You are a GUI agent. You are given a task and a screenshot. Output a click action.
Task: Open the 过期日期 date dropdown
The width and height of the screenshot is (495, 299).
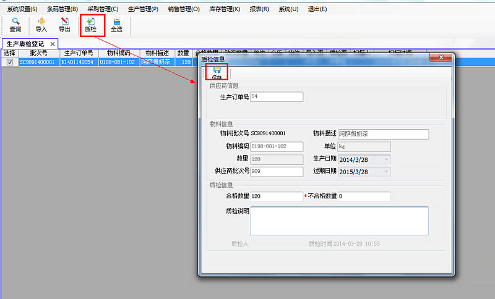pyautogui.click(x=386, y=171)
